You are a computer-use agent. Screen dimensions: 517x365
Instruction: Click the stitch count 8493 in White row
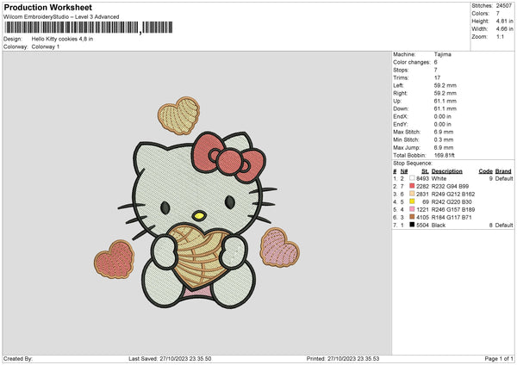[422, 178]
